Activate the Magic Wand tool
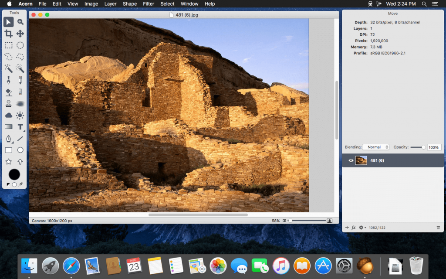This screenshot has height=279, width=446. tap(9, 68)
